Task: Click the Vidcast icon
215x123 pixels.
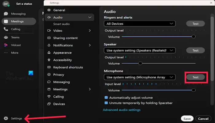Action: [6, 45]
